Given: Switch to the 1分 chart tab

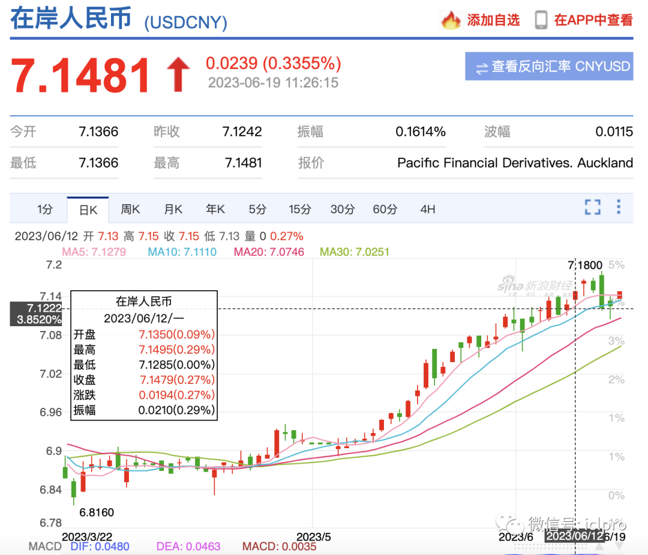Looking at the screenshot, I should (45, 210).
